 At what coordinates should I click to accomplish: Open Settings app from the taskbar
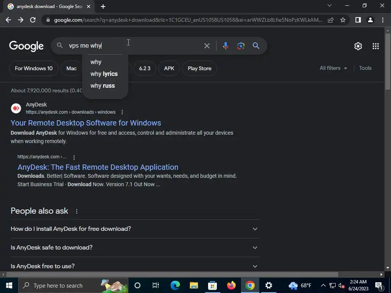coord(268,285)
